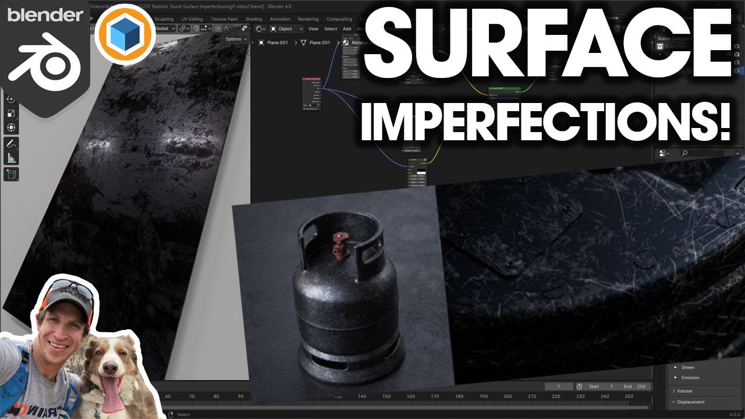
Task: Click the first Plane.001 object breadcrumb
Action: click(273, 42)
